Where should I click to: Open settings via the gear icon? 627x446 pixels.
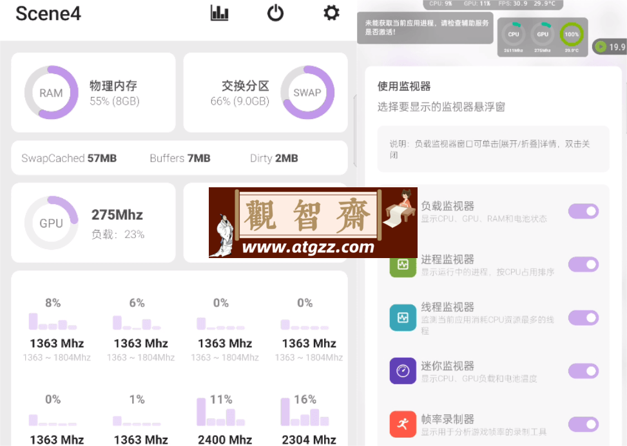tap(331, 13)
